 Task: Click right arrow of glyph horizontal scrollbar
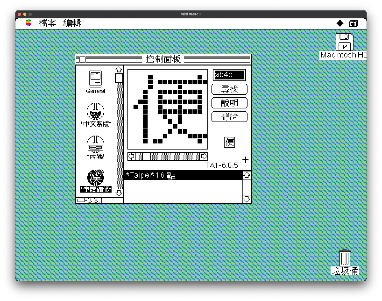click(204, 156)
